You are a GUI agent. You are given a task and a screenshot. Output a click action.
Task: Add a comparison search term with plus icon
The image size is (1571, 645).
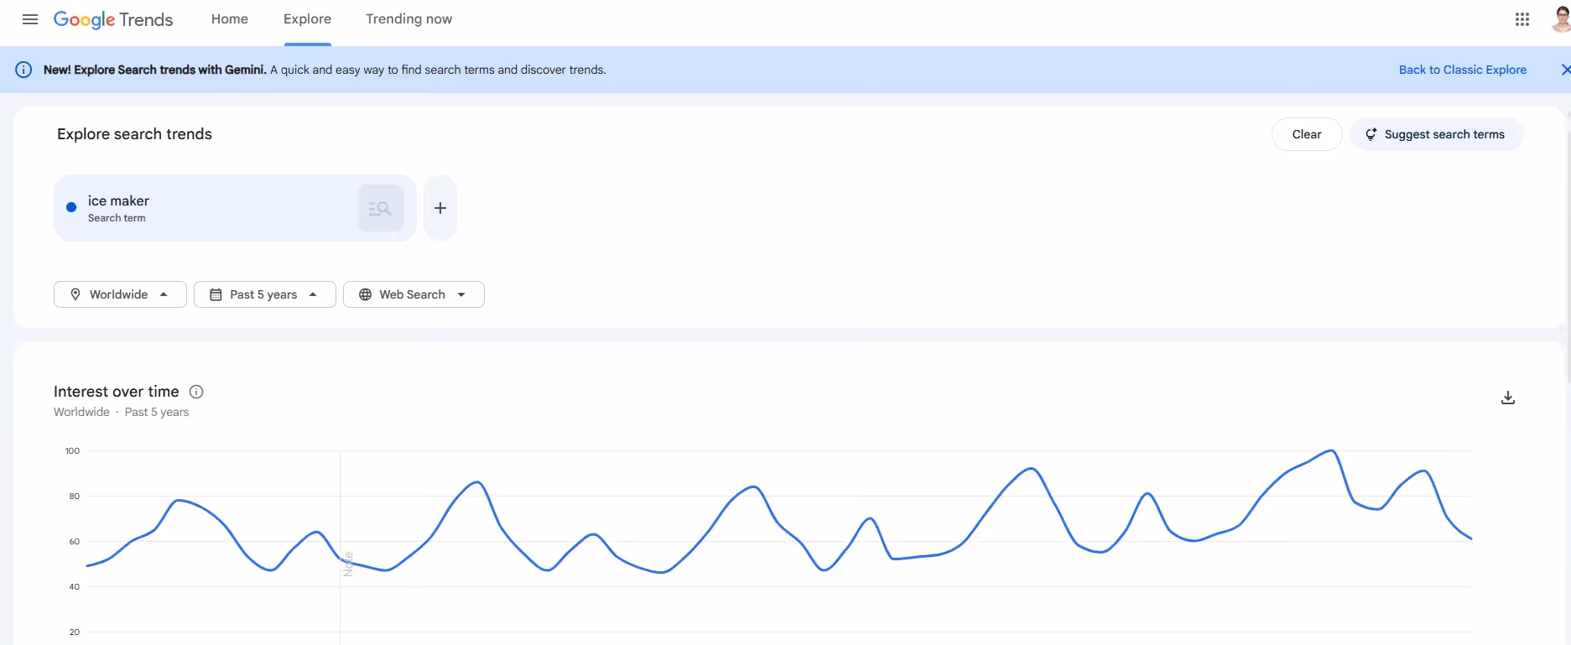coord(440,207)
